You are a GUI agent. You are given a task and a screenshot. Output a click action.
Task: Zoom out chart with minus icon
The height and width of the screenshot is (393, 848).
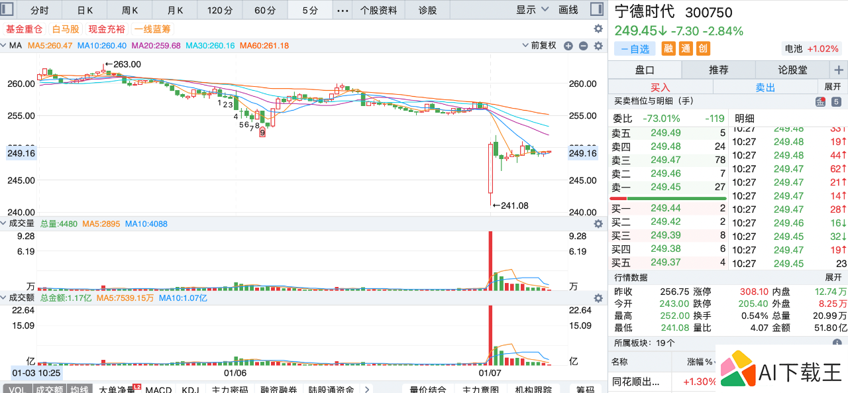click(584, 46)
